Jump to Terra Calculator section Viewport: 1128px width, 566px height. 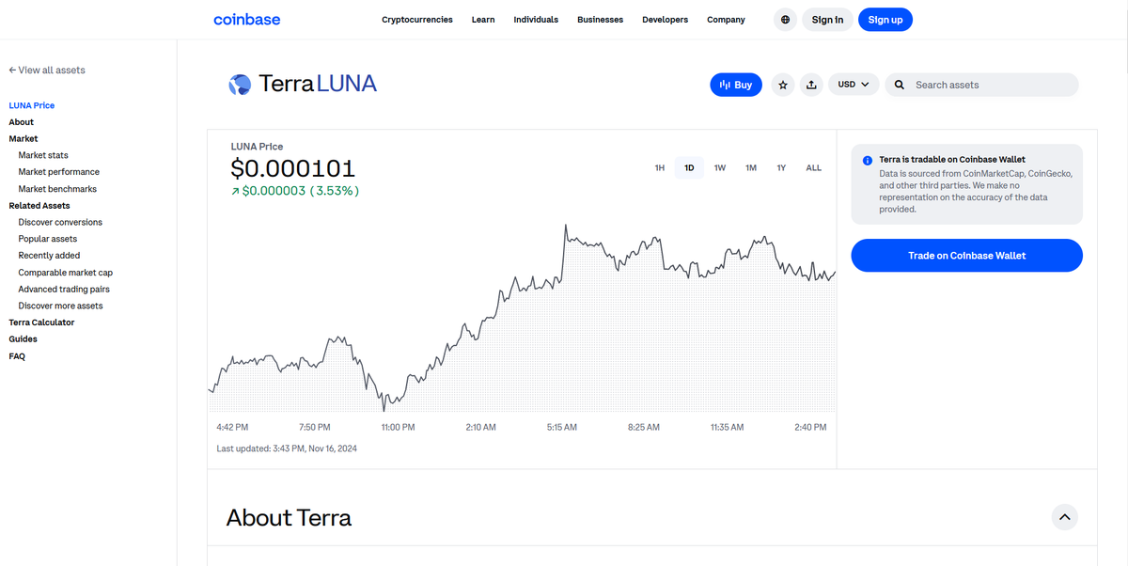click(x=41, y=322)
